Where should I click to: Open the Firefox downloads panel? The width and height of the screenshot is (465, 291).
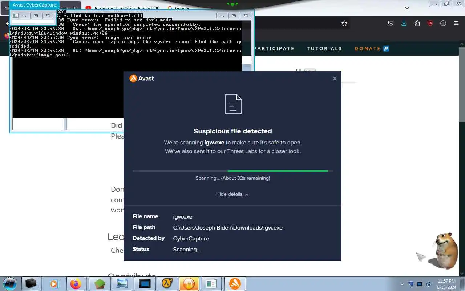coord(404,23)
